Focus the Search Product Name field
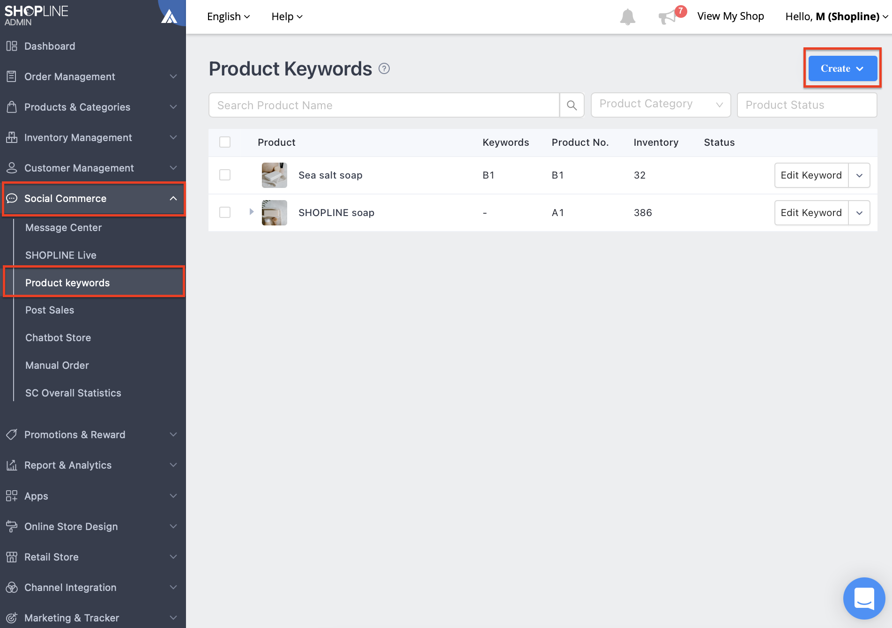The image size is (892, 628). [x=384, y=105]
